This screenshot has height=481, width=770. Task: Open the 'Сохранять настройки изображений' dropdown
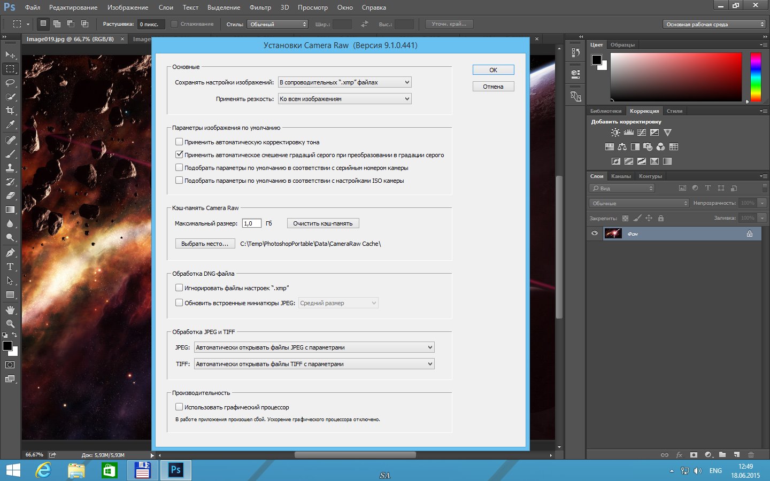[x=344, y=82]
